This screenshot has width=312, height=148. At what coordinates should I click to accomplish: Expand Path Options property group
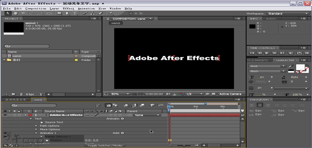pyautogui.click(x=36, y=126)
